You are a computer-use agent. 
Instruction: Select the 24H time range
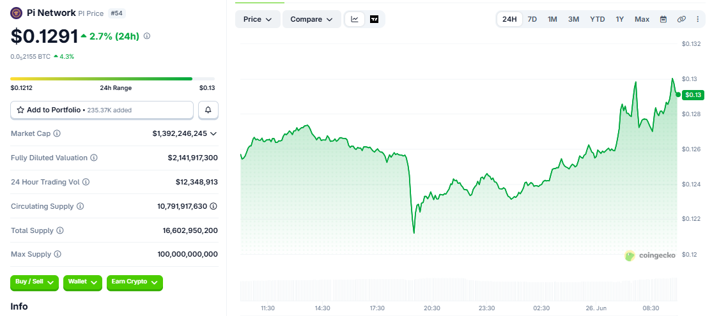[x=509, y=19]
